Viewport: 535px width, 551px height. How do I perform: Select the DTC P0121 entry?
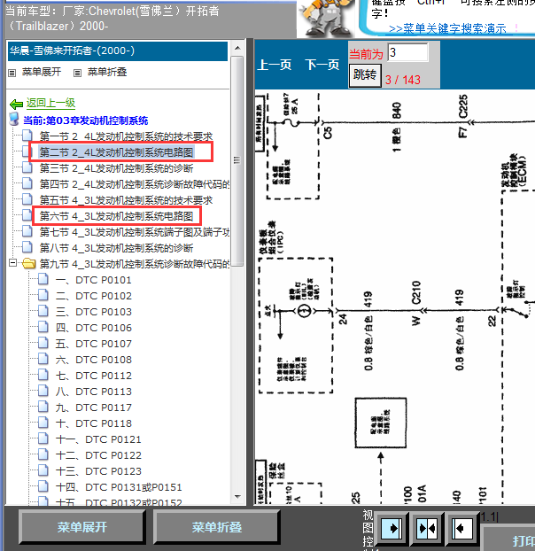click(x=98, y=439)
